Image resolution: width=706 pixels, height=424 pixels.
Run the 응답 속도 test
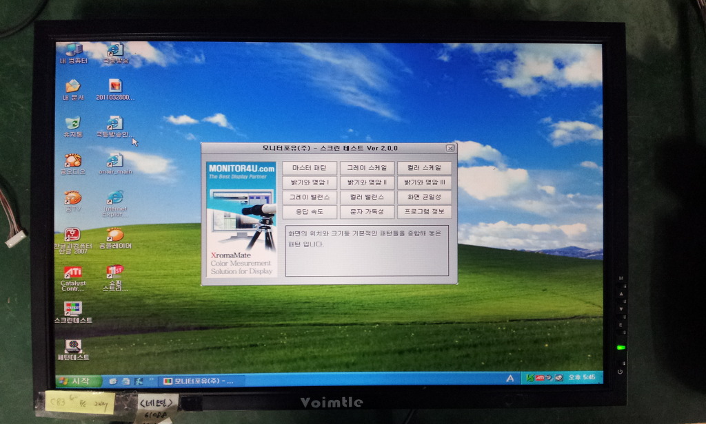[310, 211]
